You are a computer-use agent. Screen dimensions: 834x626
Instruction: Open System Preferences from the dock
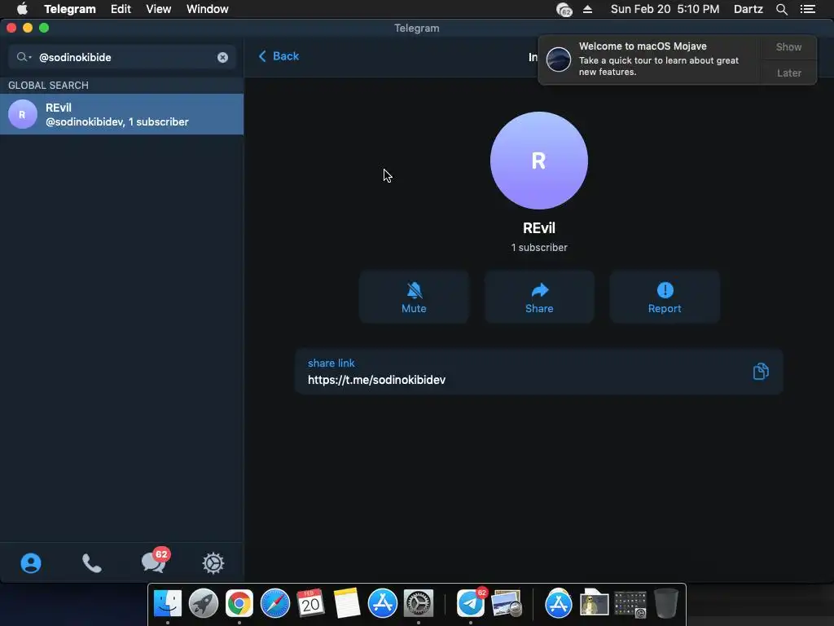coord(419,603)
